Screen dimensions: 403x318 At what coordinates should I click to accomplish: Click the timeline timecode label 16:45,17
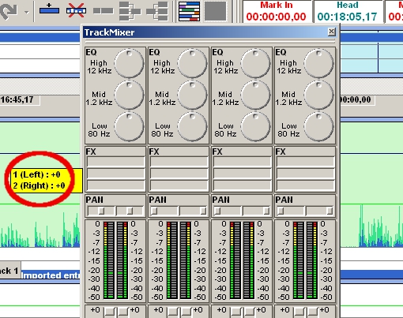17,99
